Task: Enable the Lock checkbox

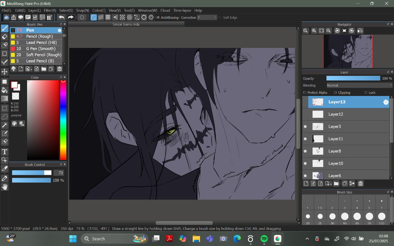Action: [x=366, y=92]
